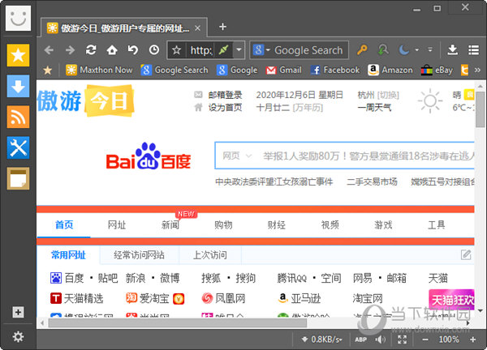Switch to the 工具 navigation tab
Image resolution: width=487 pixels, height=350 pixels.
(x=437, y=224)
